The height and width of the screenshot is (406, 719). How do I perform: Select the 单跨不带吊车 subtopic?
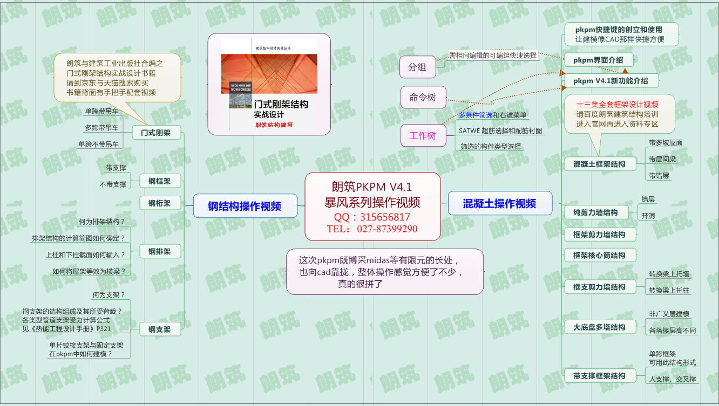tap(98, 144)
